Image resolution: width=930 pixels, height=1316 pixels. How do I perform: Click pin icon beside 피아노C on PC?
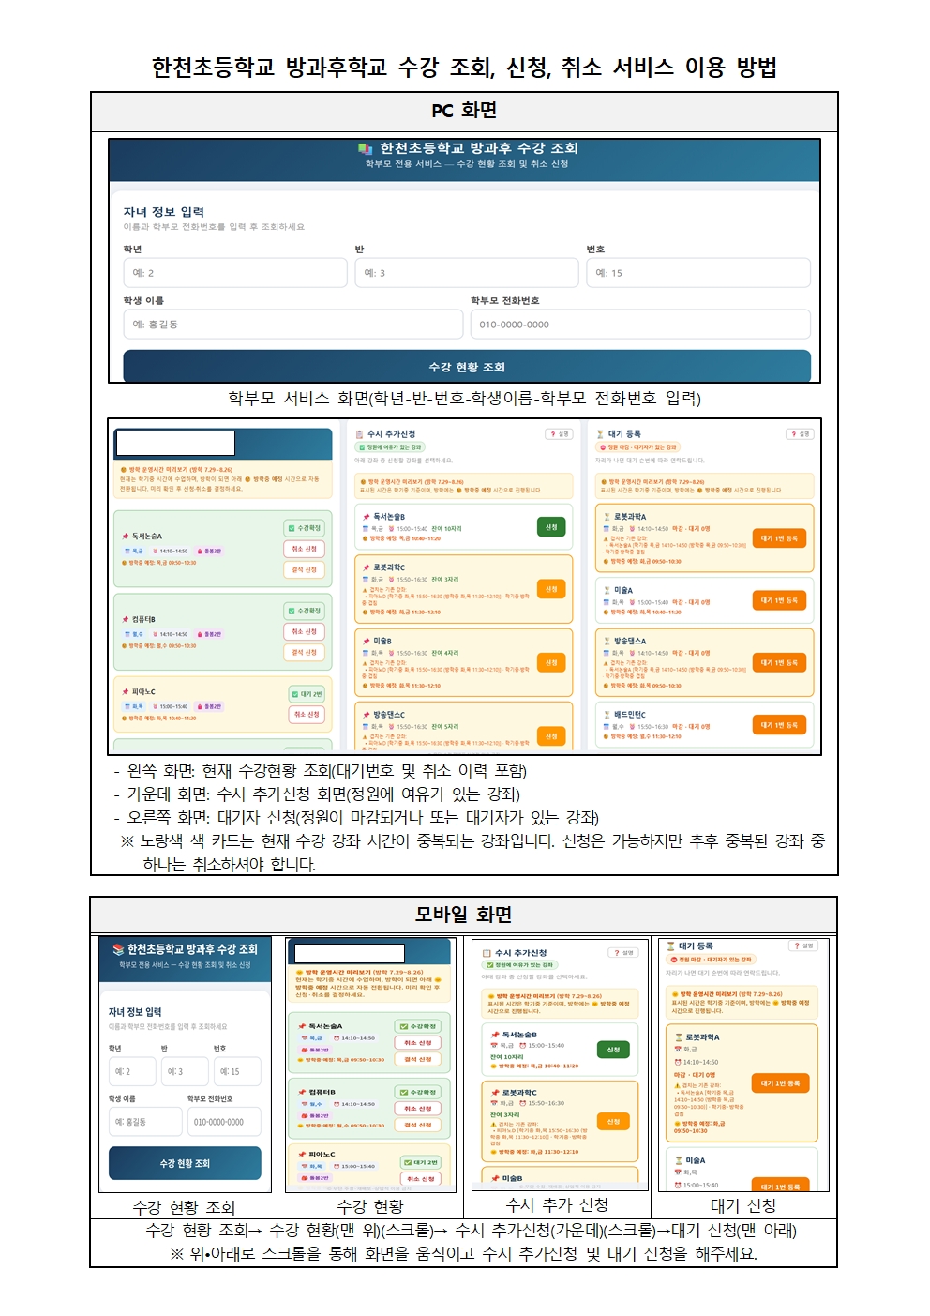[x=125, y=691]
